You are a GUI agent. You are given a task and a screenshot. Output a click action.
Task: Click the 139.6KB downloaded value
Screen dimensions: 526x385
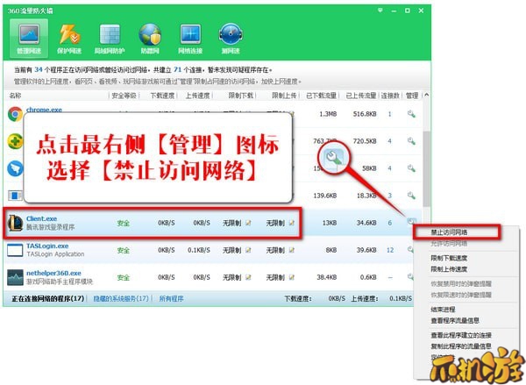point(325,196)
